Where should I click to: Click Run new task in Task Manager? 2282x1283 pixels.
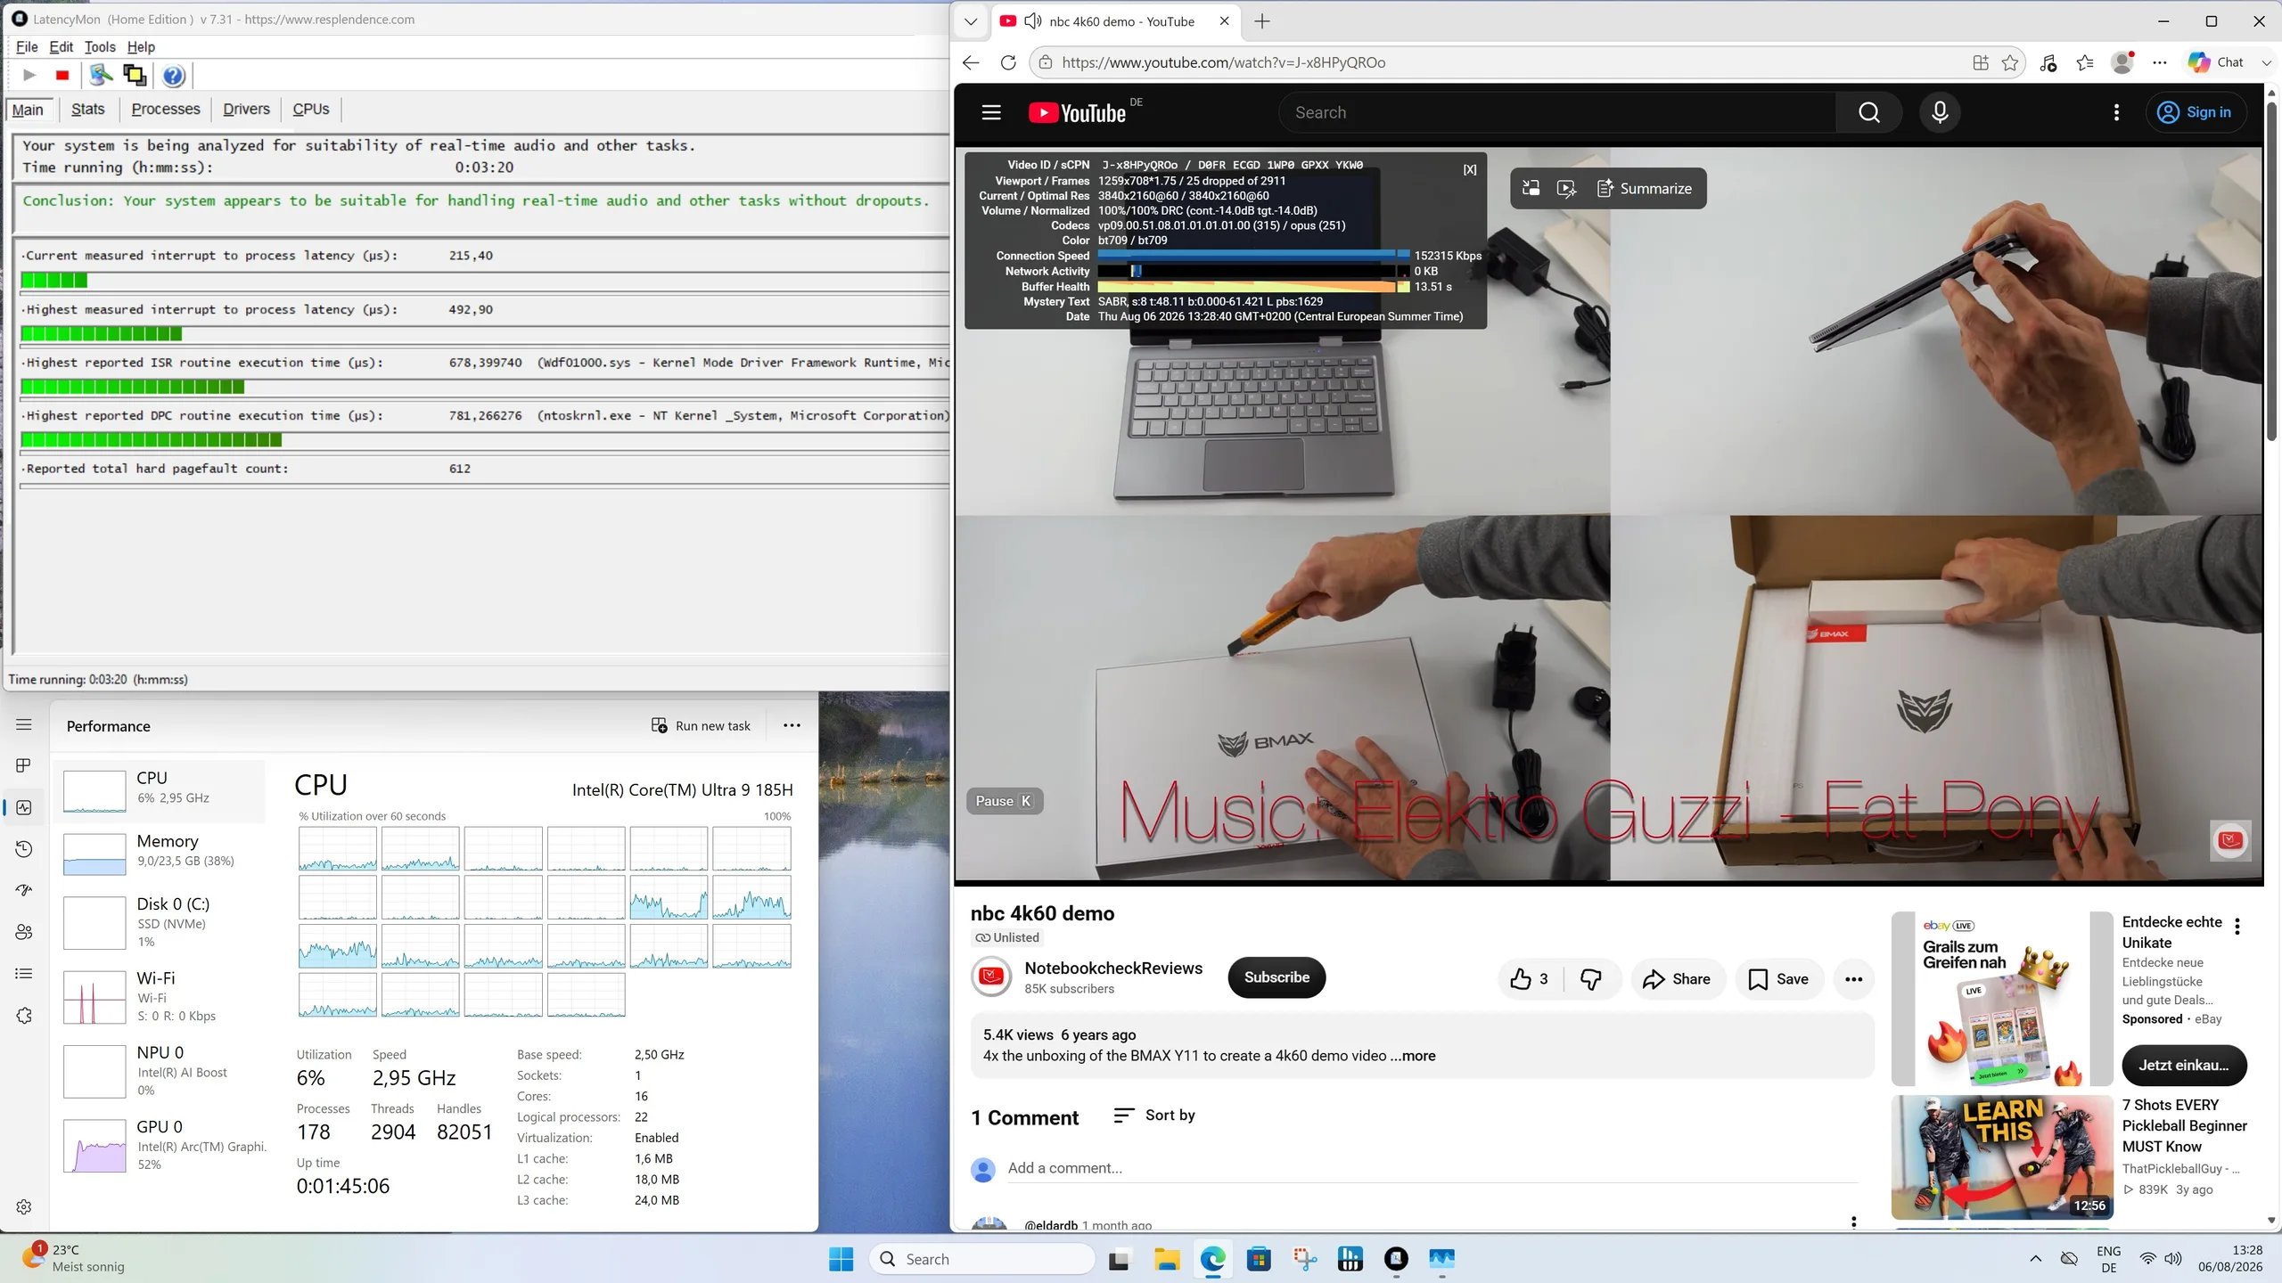click(x=701, y=725)
